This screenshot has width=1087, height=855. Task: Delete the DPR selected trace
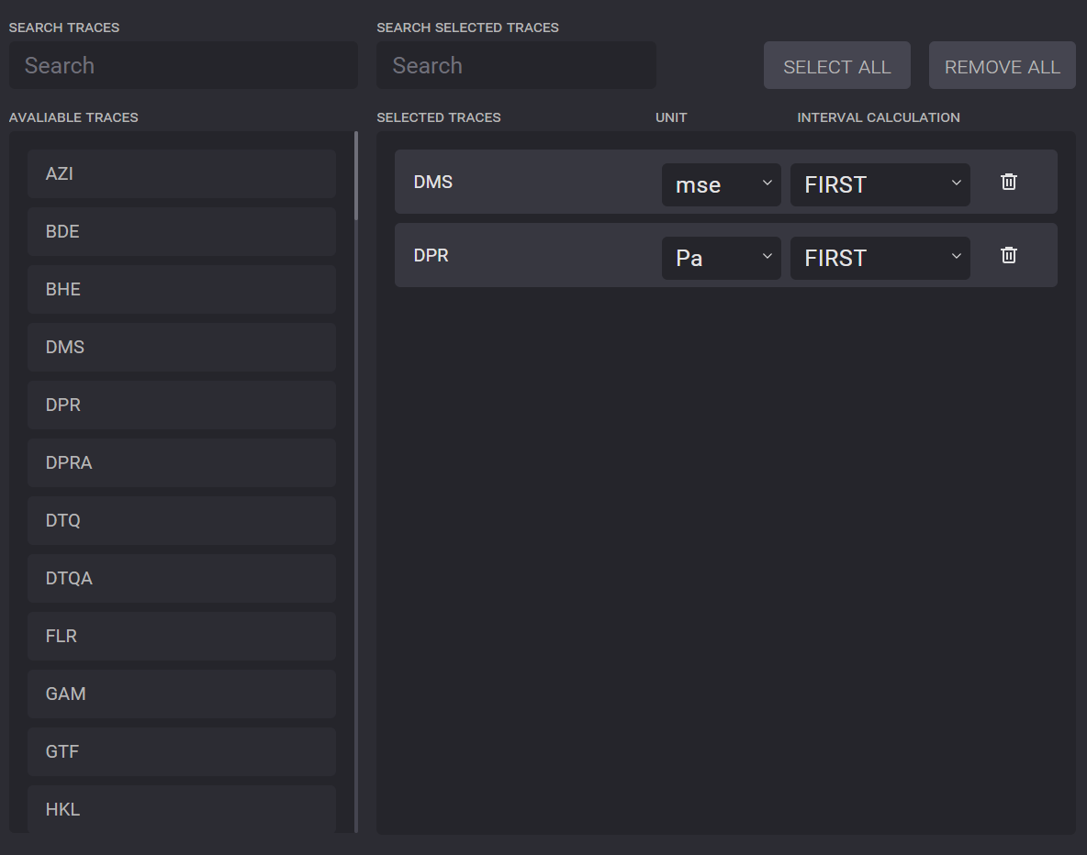coord(1008,255)
